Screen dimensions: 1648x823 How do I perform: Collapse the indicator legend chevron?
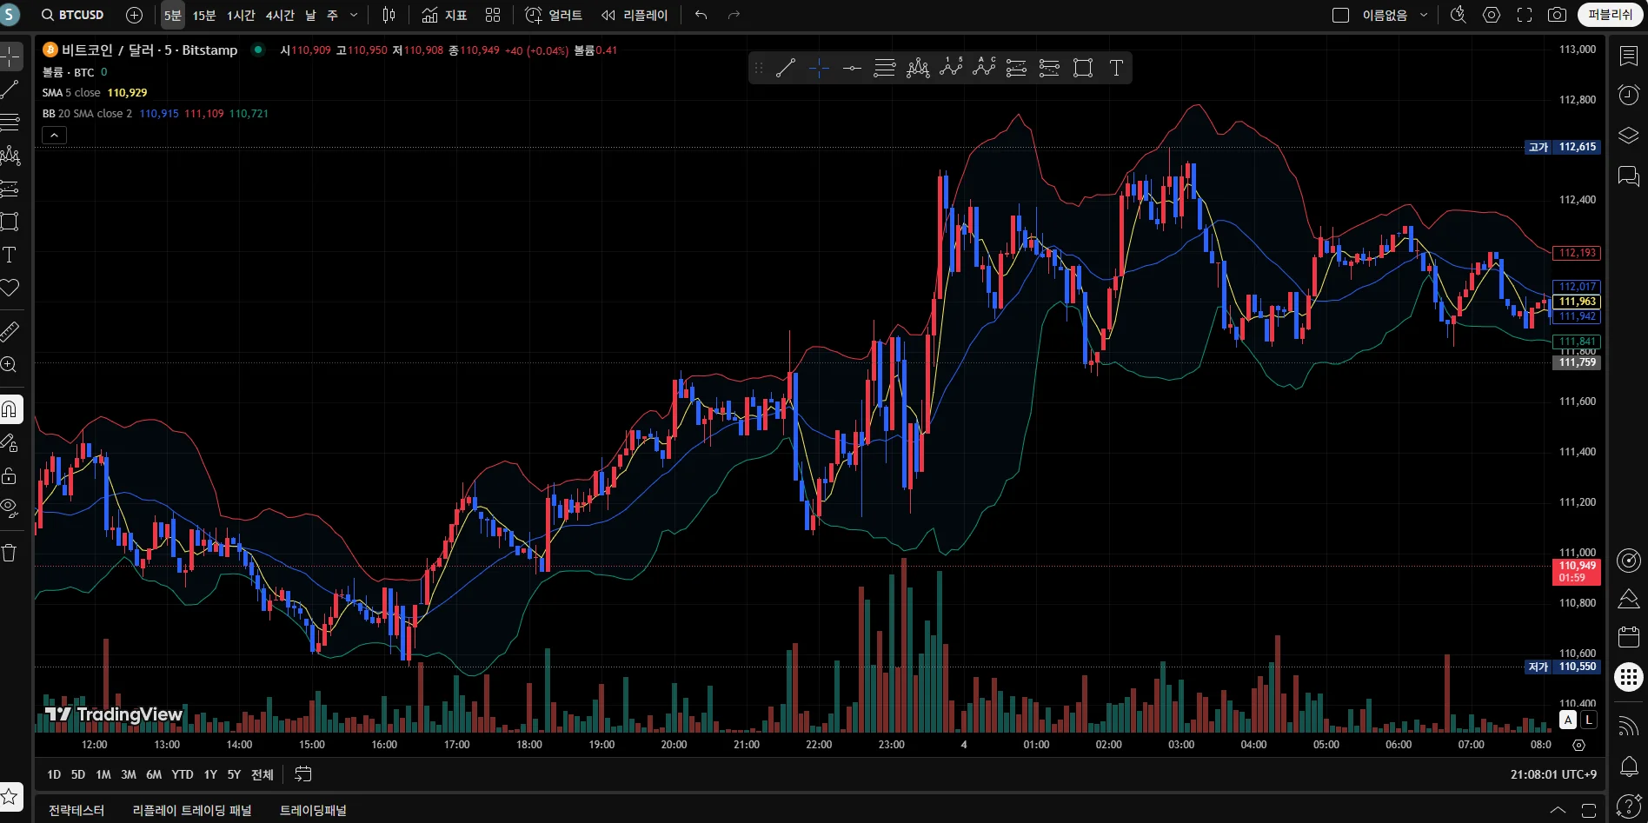tap(54, 135)
